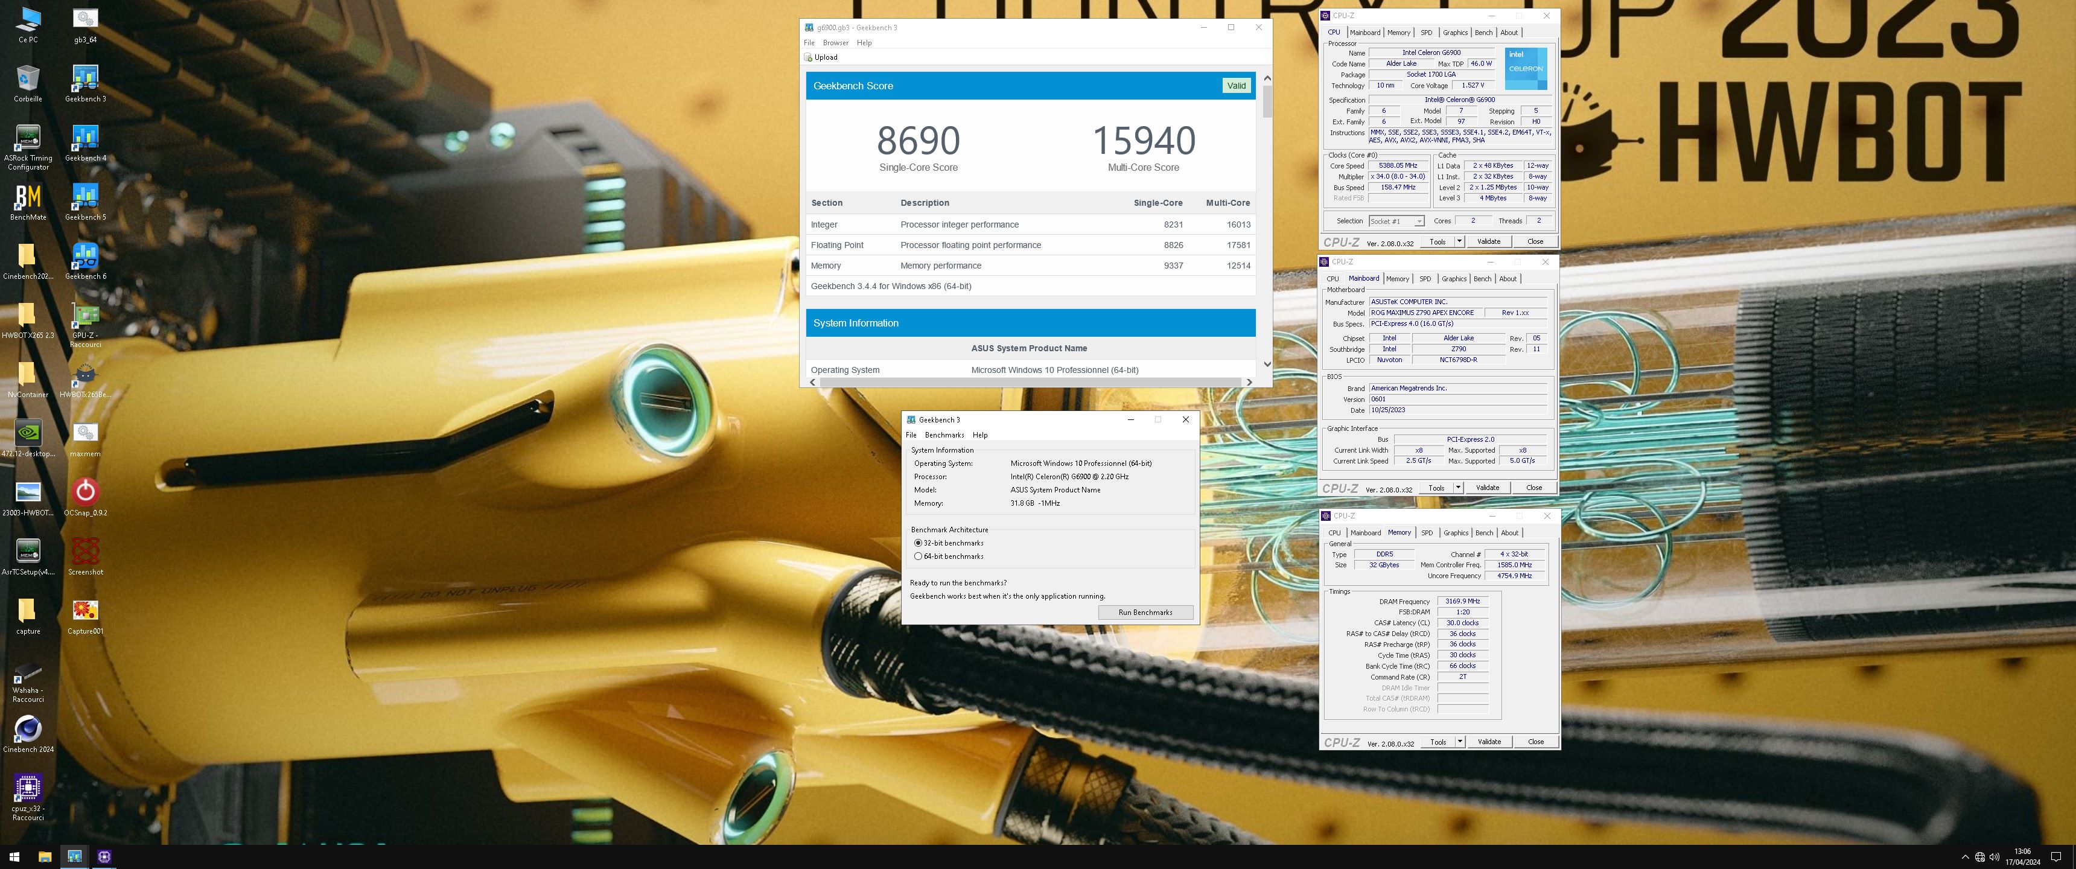Click the Memory performance row in results
2076x869 pixels.
1031,265
